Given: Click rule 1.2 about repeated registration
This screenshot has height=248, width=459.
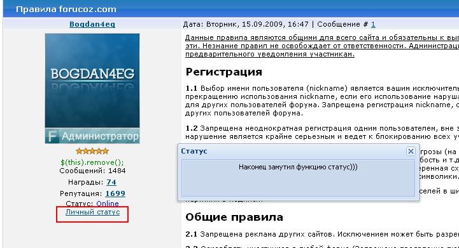Looking at the screenshot, I should click(x=322, y=133).
